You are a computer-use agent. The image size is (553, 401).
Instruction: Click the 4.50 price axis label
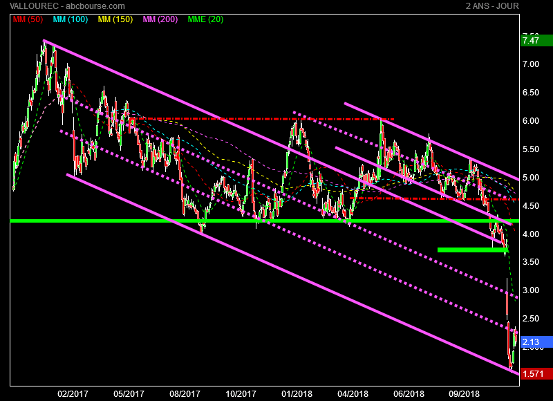point(531,205)
